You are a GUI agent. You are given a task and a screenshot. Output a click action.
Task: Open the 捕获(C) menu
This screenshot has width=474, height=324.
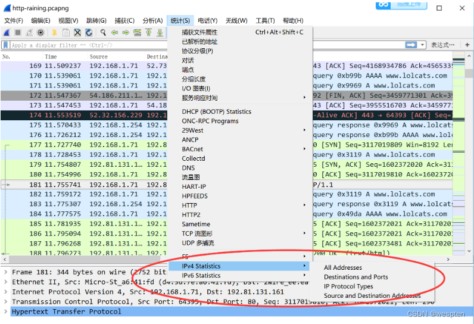click(124, 21)
